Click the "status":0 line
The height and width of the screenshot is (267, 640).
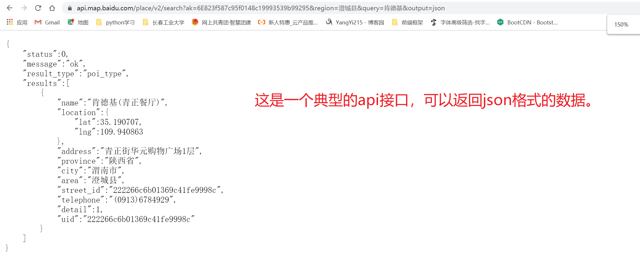pos(46,54)
